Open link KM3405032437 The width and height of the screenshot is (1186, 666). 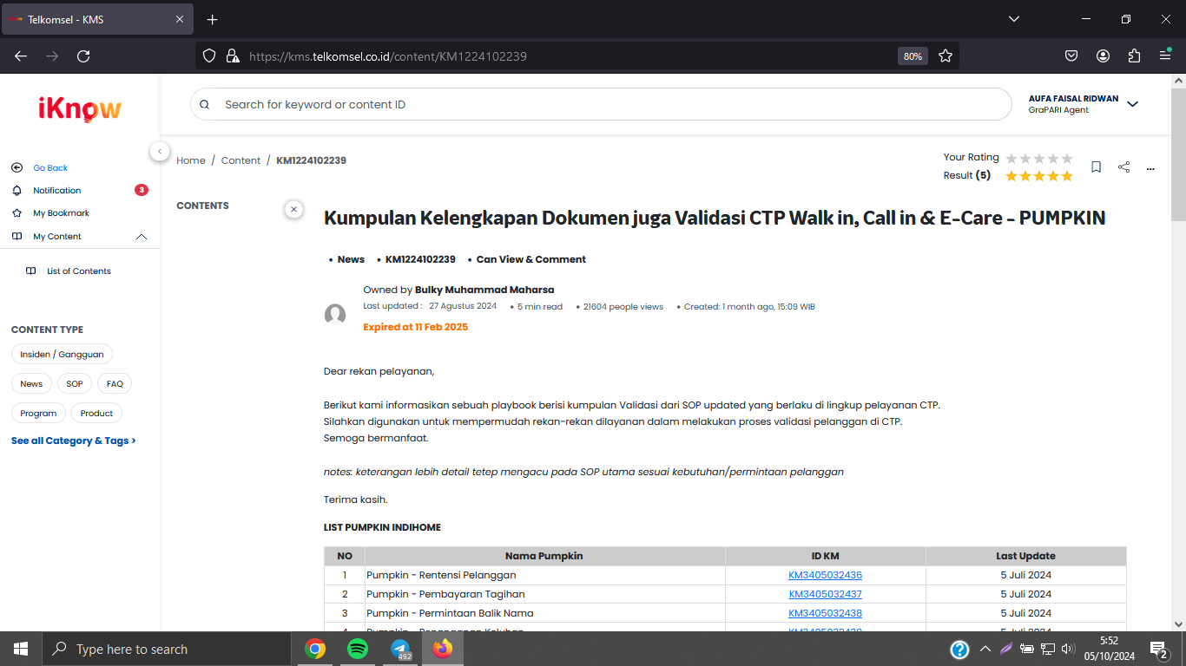coord(825,594)
